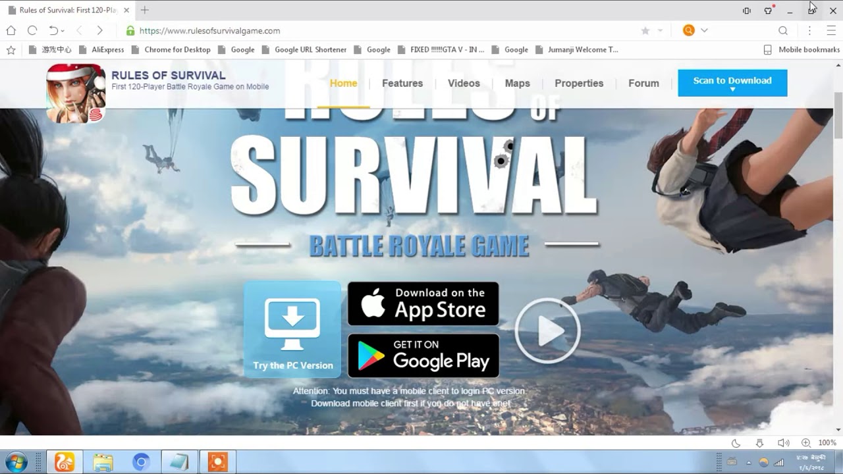Open the Chrome for Desktop bookmark
Viewport: 843px width, 474px height.
[171, 49]
